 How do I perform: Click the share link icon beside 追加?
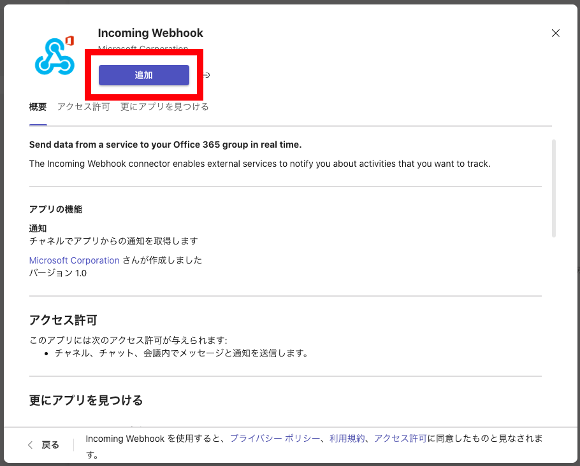[207, 75]
